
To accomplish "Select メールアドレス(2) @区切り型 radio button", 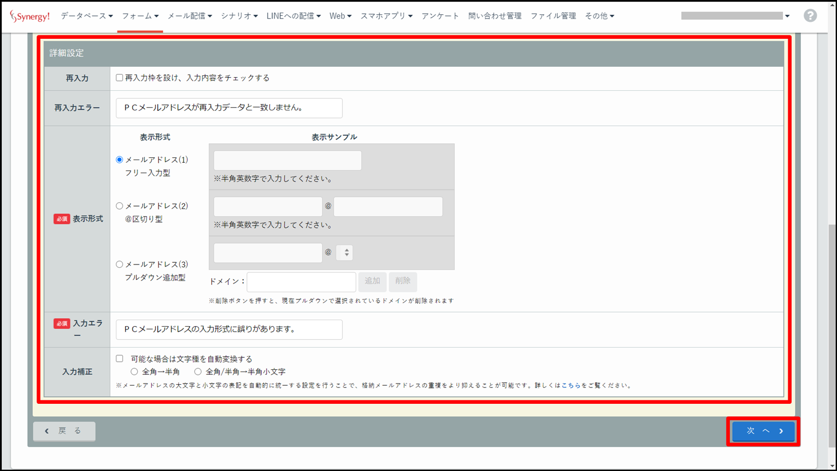I will pyautogui.click(x=119, y=206).
